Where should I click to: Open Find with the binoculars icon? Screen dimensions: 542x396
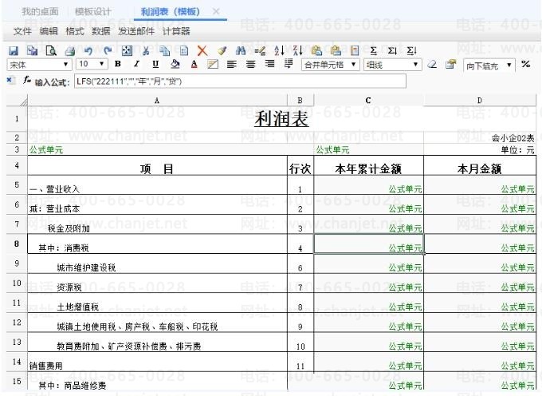point(241,51)
